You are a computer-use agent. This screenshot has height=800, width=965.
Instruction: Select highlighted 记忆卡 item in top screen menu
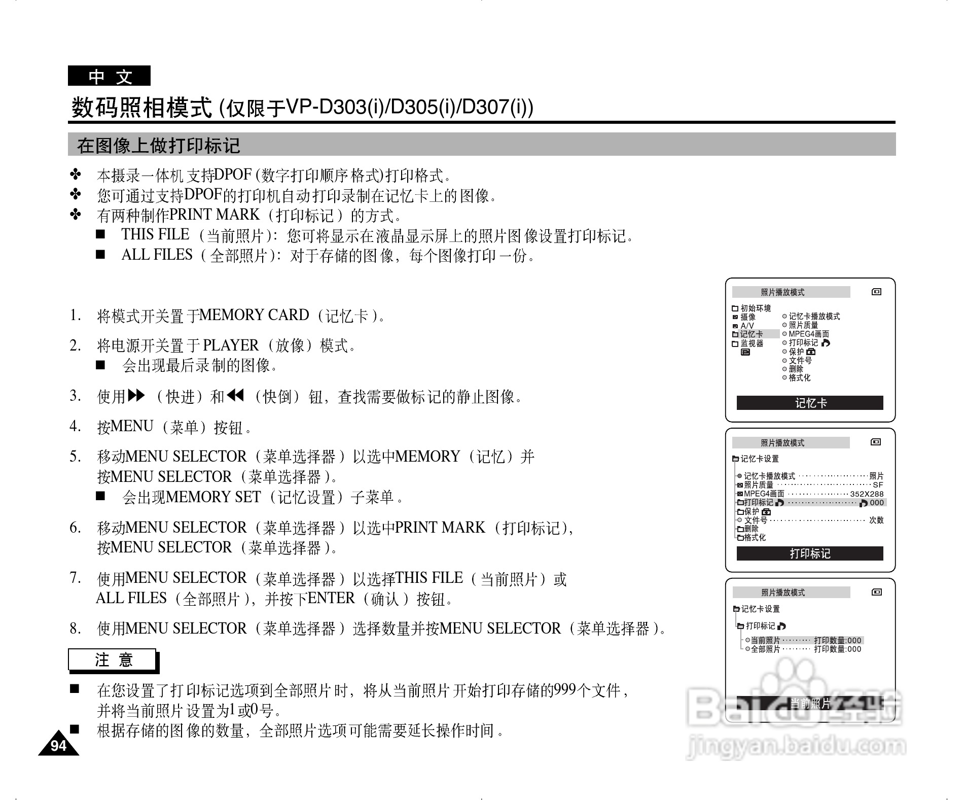[x=756, y=334]
